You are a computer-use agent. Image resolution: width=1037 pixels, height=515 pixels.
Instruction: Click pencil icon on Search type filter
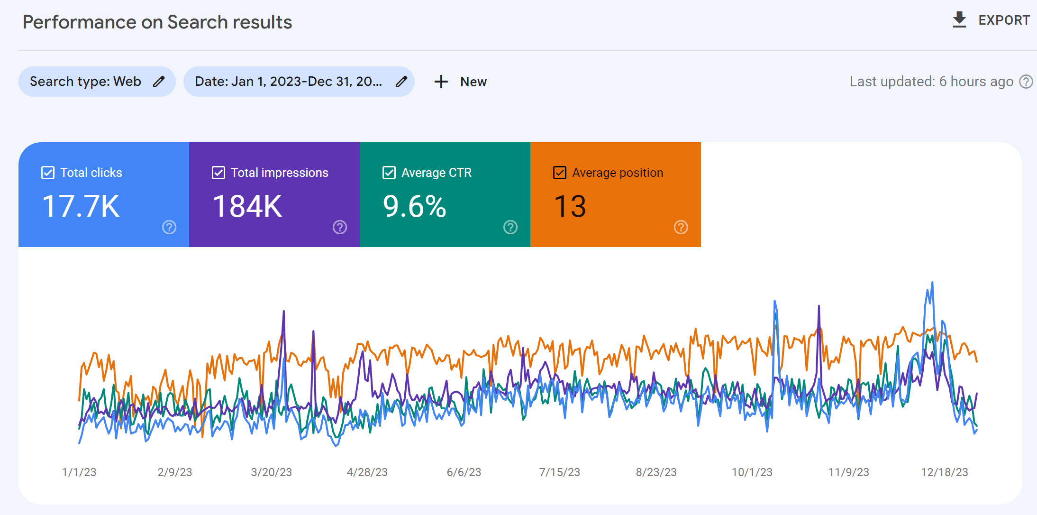159,82
